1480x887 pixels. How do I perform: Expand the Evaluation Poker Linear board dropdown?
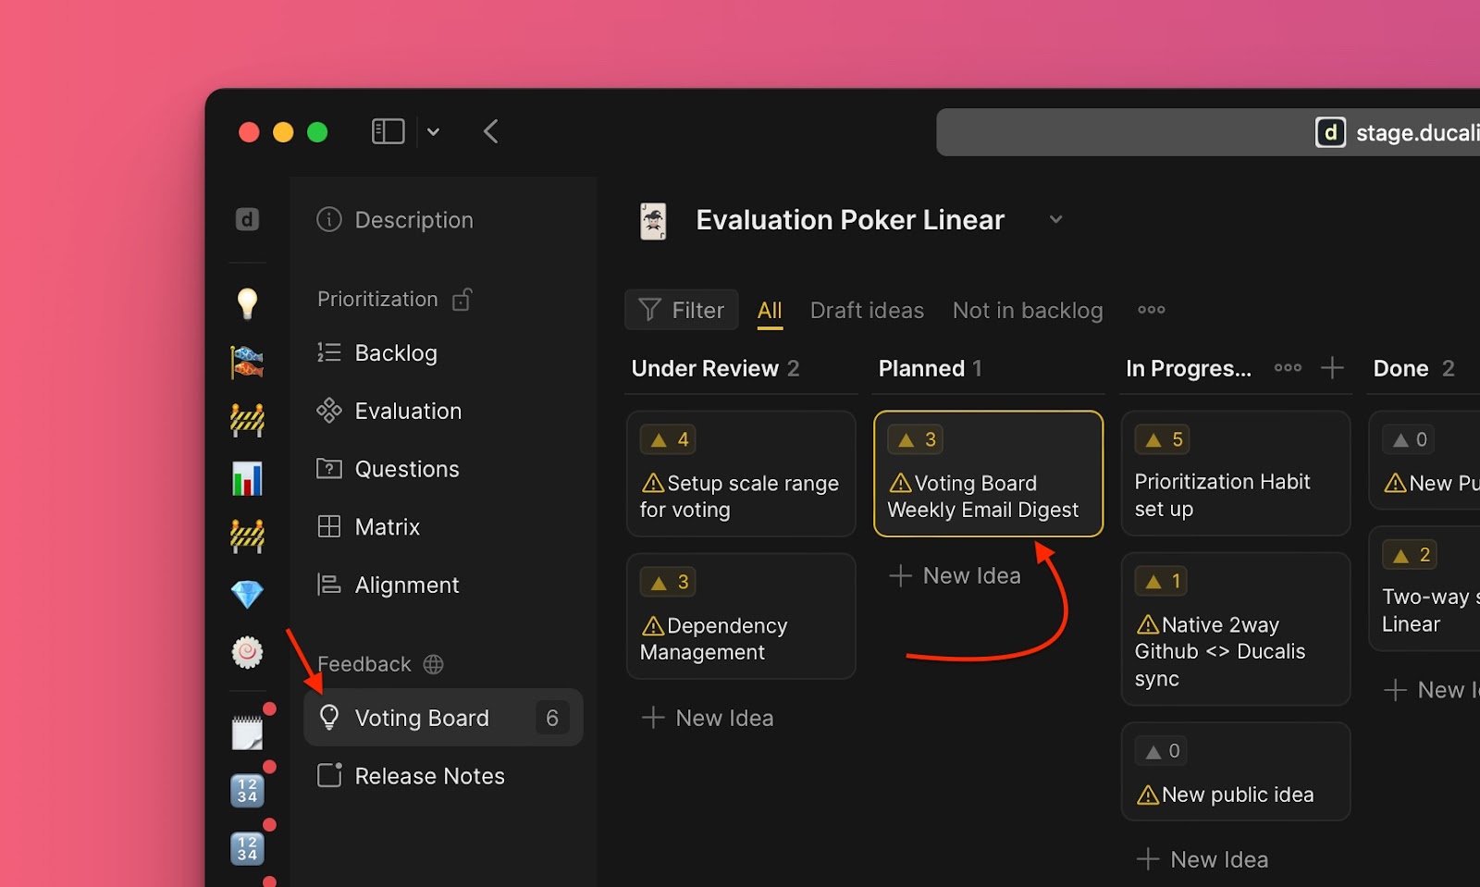(1055, 219)
